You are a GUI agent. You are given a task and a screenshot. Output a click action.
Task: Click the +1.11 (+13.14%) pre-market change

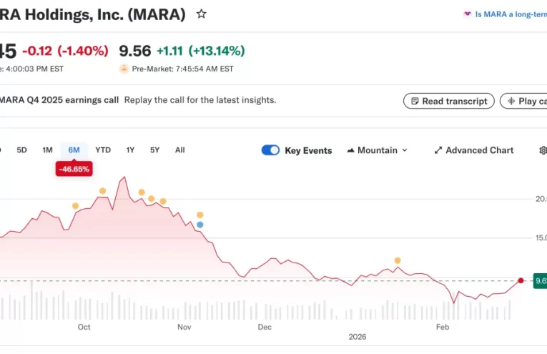pyautogui.click(x=201, y=51)
